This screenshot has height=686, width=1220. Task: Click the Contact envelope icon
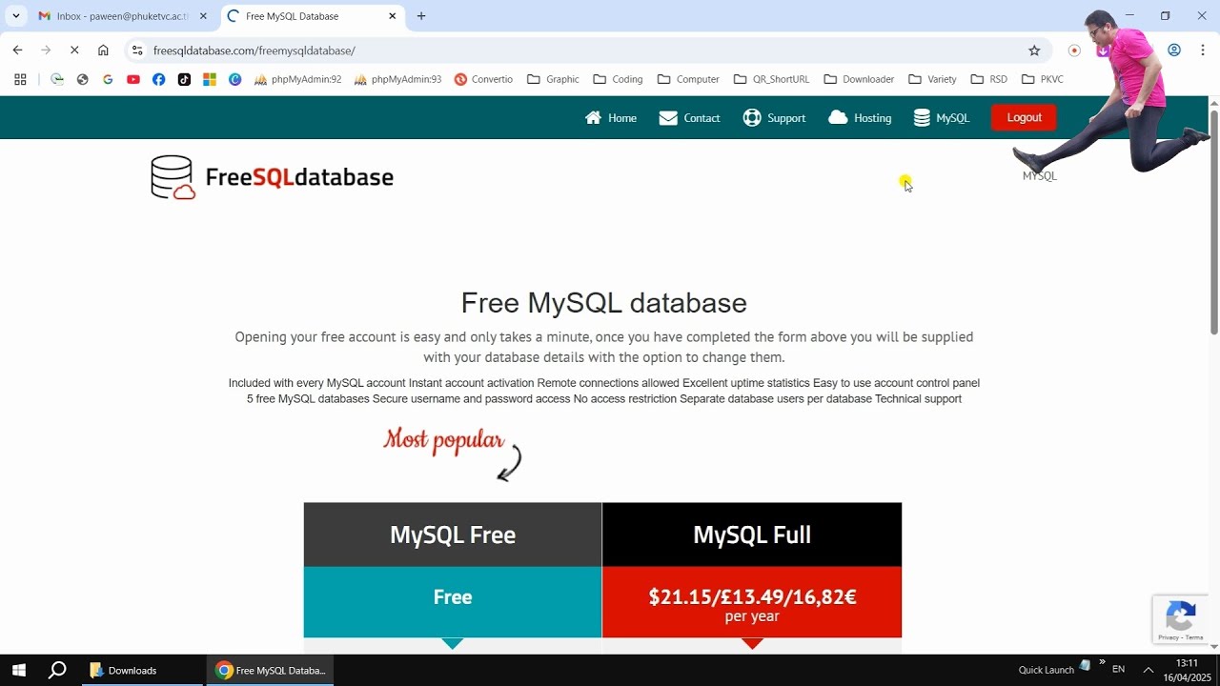coord(668,118)
